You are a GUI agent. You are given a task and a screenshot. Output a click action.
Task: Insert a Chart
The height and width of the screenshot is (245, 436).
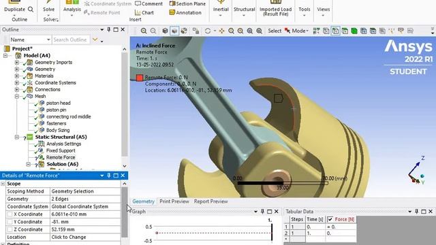(144, 12)
